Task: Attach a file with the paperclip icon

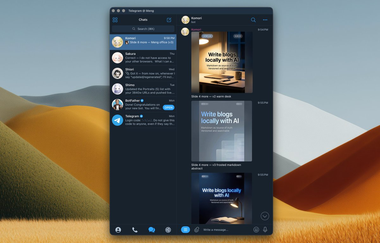Action: pos(197,230)
